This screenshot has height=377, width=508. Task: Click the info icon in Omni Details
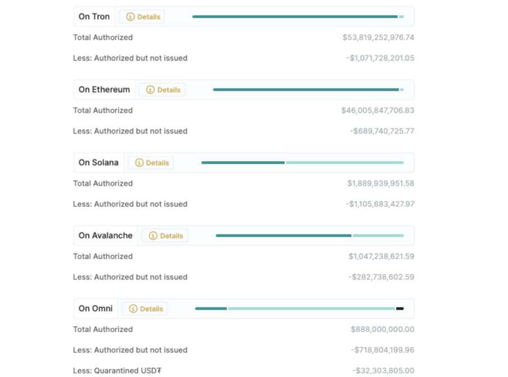click(133, 309)
